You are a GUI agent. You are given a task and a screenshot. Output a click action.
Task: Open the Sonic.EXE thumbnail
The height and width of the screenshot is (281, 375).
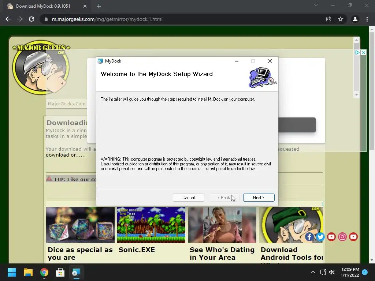coord(151,225)
